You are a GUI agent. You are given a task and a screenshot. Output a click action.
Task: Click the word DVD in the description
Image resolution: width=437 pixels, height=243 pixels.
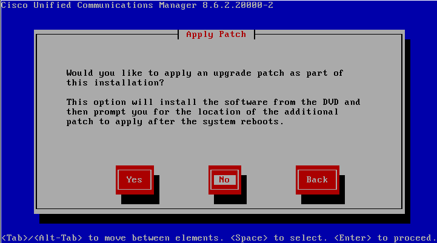coord(330,102)
